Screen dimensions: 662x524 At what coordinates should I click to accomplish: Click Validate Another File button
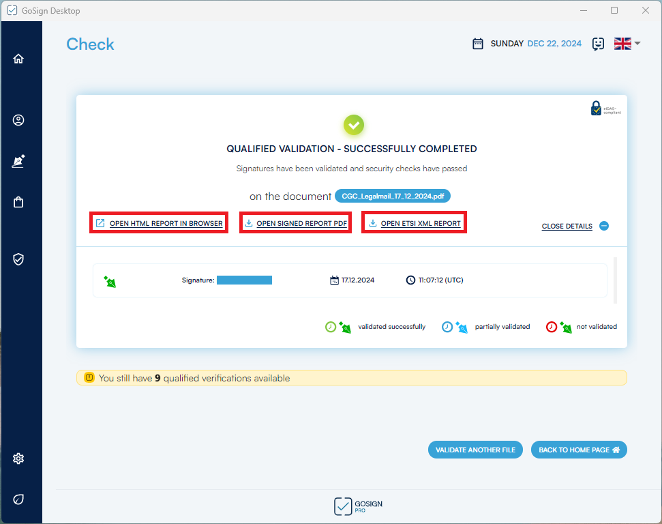475,450
